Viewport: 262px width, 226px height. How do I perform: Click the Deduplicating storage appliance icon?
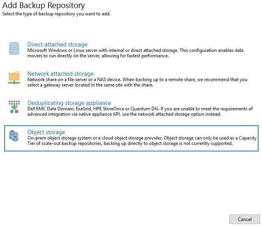click(x=14, y=106)
